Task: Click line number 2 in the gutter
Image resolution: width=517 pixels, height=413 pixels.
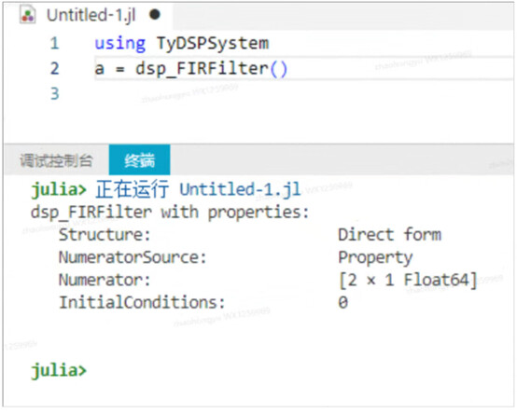Action: click(55, 68)
